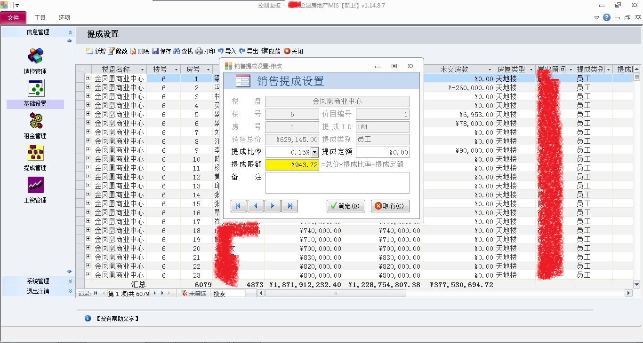Click the 删除 toolbar button
This screenshot has height=343, width=643.
139,51
